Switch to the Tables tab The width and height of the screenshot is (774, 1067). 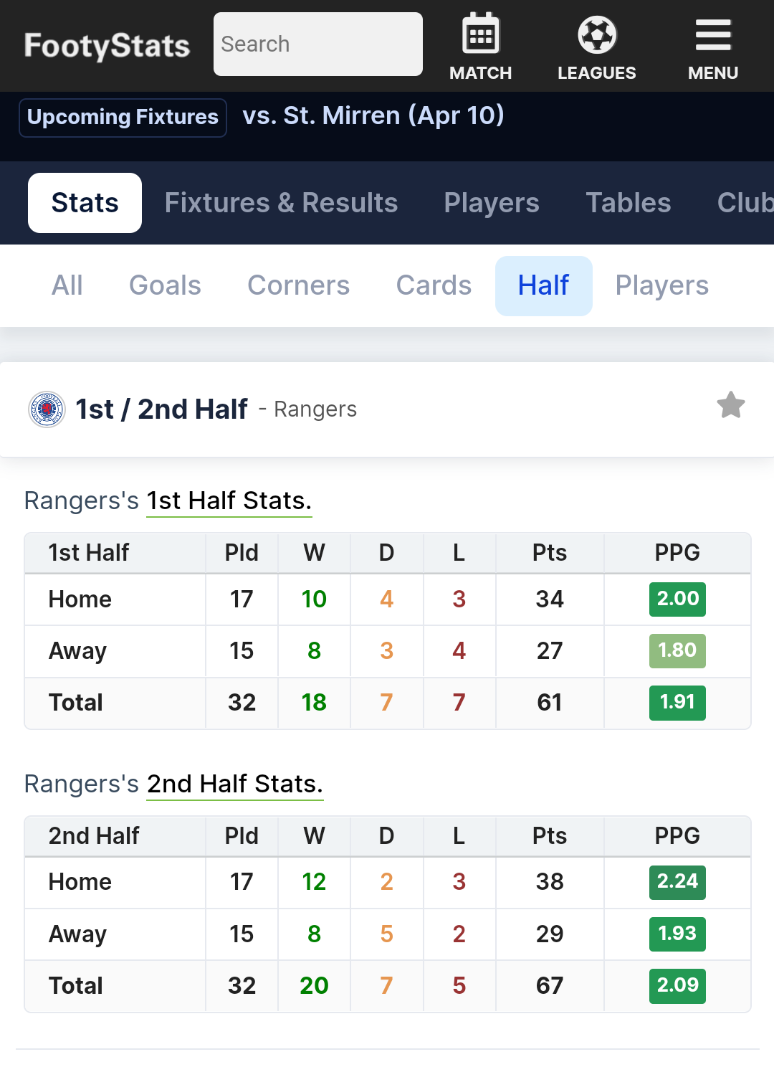click(x=628, y=203)
